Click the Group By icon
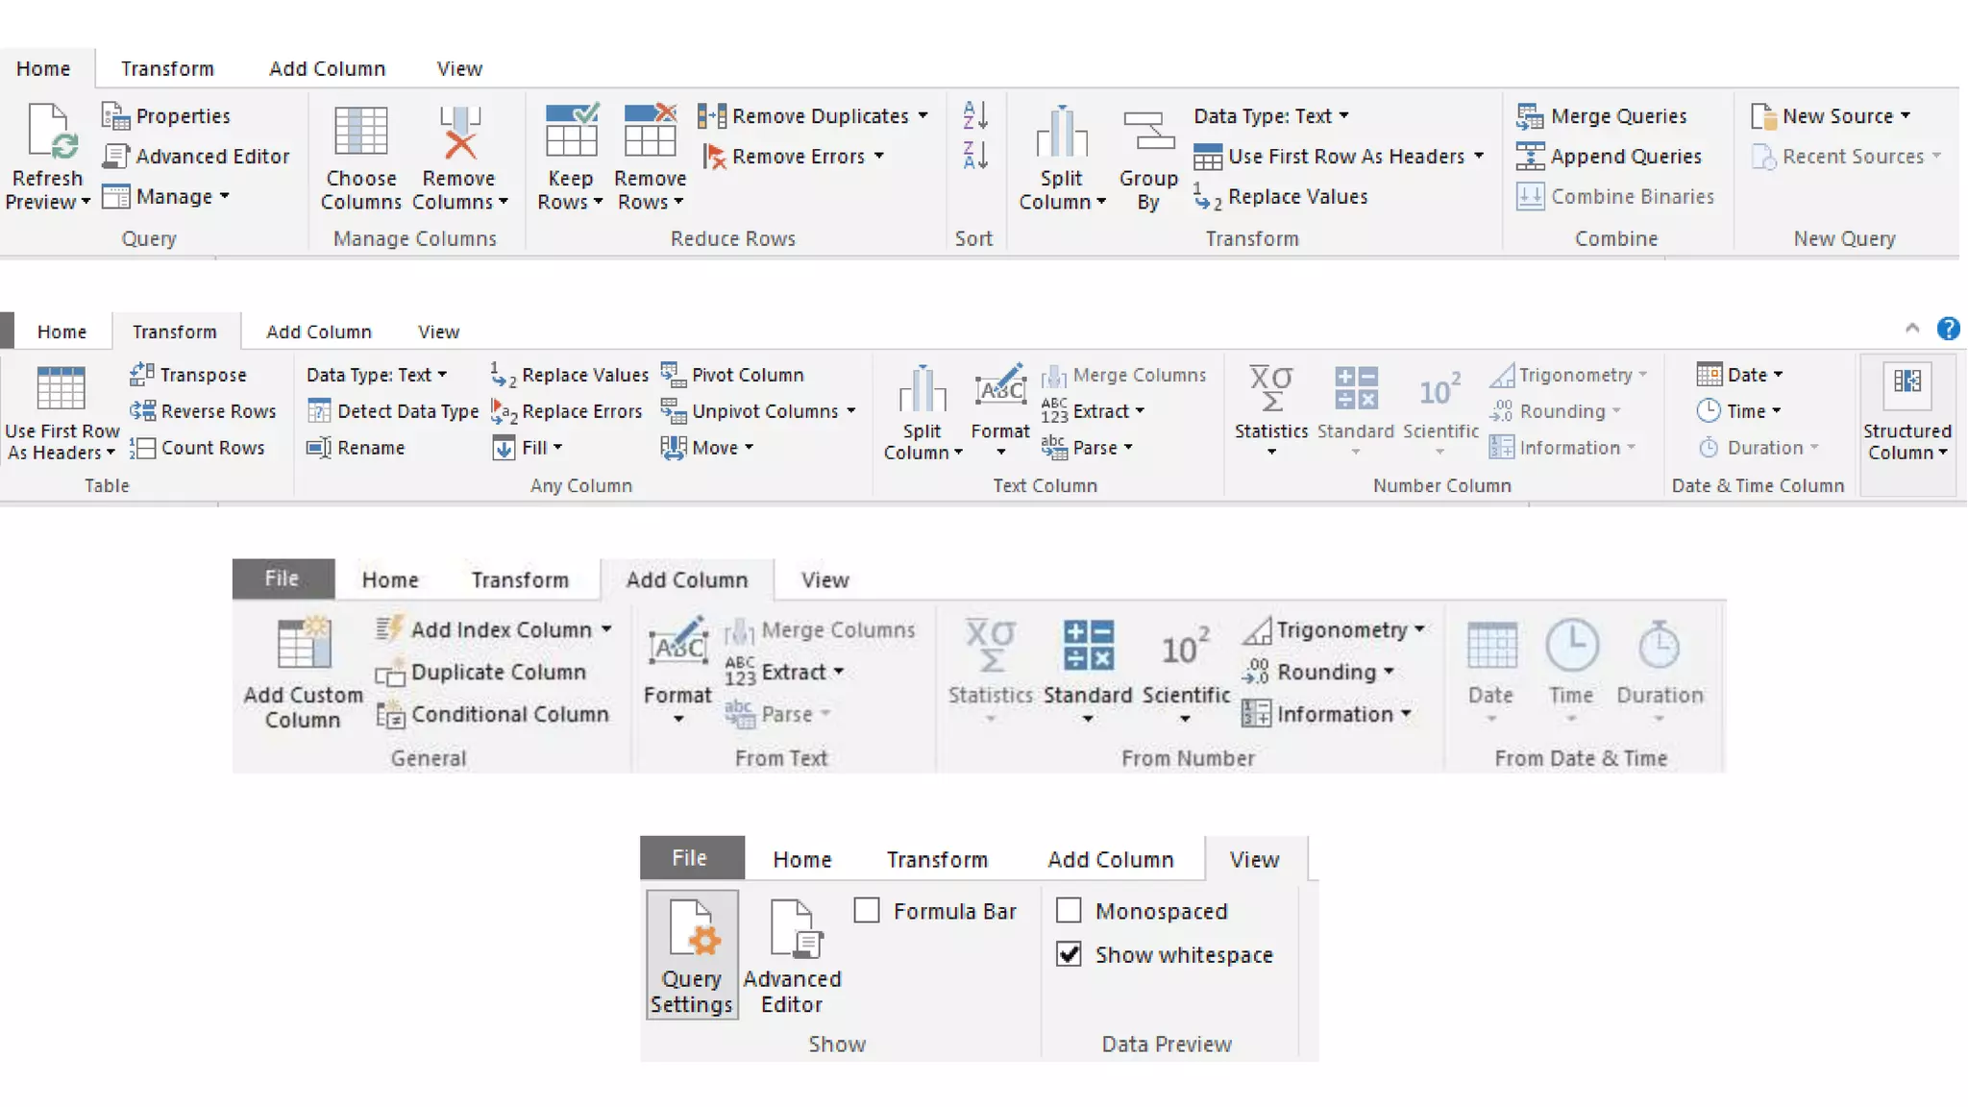The height and width of the screenshot is (1107, 1968). tap(1148, 132)
